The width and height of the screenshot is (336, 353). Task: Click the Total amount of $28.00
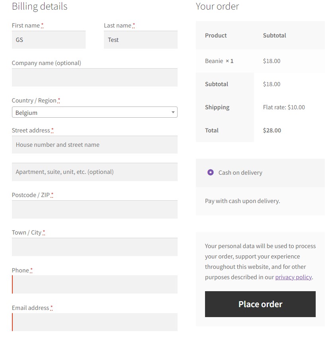tap(272, 130)
